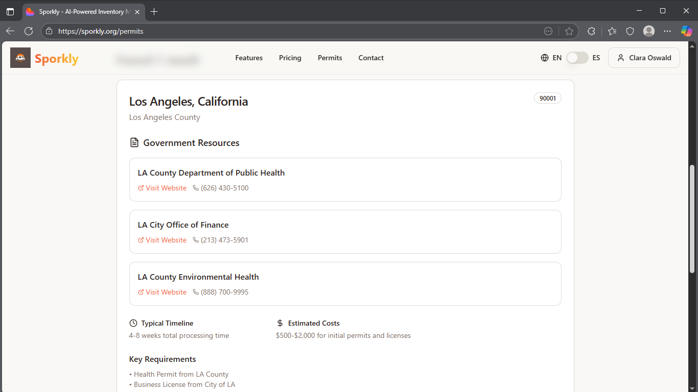
Task: Click the browser back arrow
Action: [x=10, y=31]
